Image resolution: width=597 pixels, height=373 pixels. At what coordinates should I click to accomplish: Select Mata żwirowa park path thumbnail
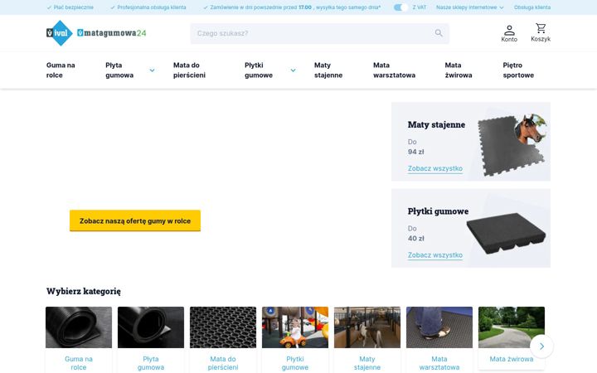coord(512,327)
